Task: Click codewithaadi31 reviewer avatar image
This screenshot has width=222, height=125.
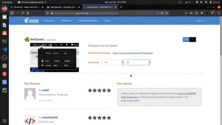Action: (30, 120)
